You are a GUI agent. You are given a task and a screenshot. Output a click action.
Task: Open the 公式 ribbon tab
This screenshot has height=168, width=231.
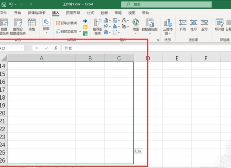(x=90, y=13)
